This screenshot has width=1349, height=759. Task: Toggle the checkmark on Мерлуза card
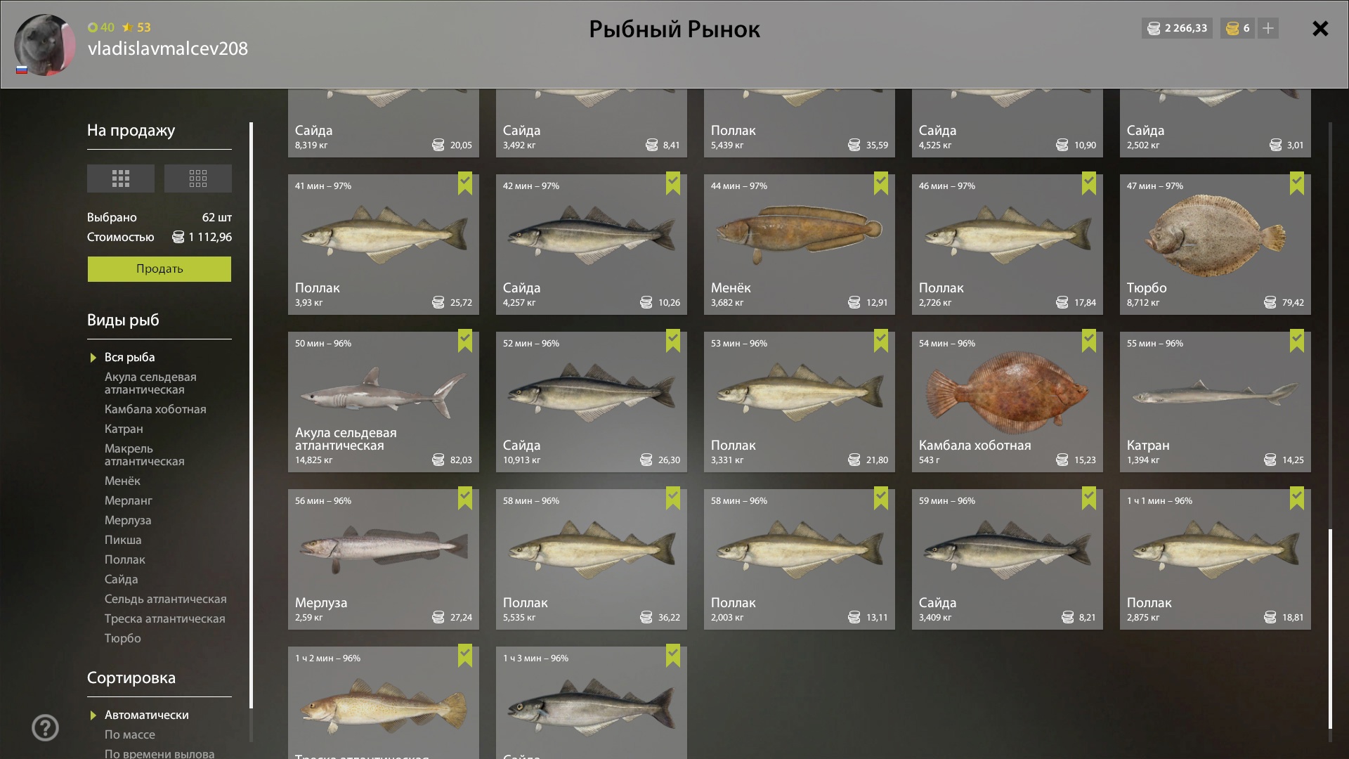pos(464,498)
